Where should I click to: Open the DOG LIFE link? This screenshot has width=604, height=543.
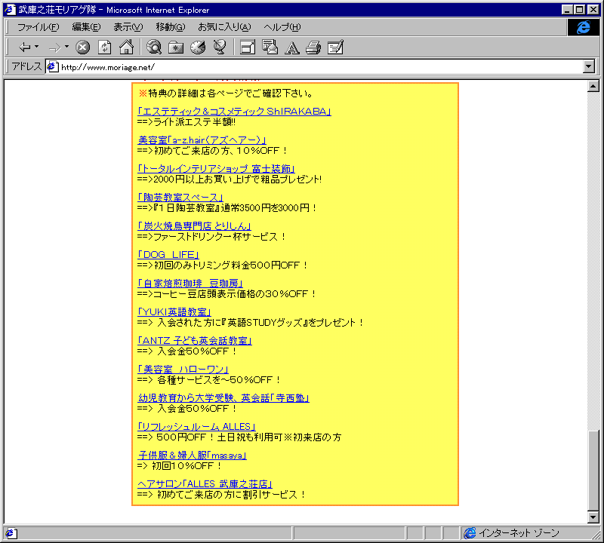click(x=168, y=255)
